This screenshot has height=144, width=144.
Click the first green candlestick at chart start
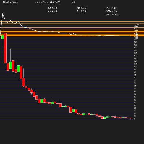click(x=3, y=37)
